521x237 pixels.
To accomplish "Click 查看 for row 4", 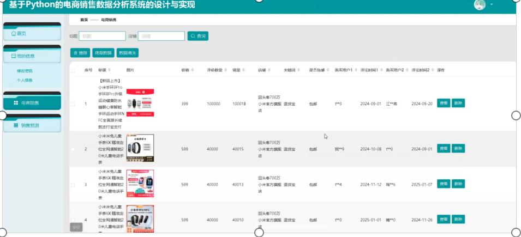I will pos(444,219).
